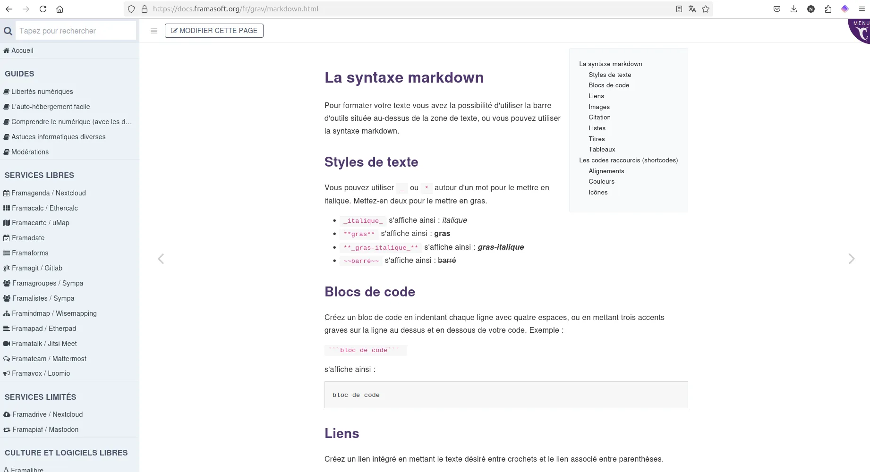Jump to Listes in table of contents
This screenshot has height=472, width=870.
(x=597, y=128)
